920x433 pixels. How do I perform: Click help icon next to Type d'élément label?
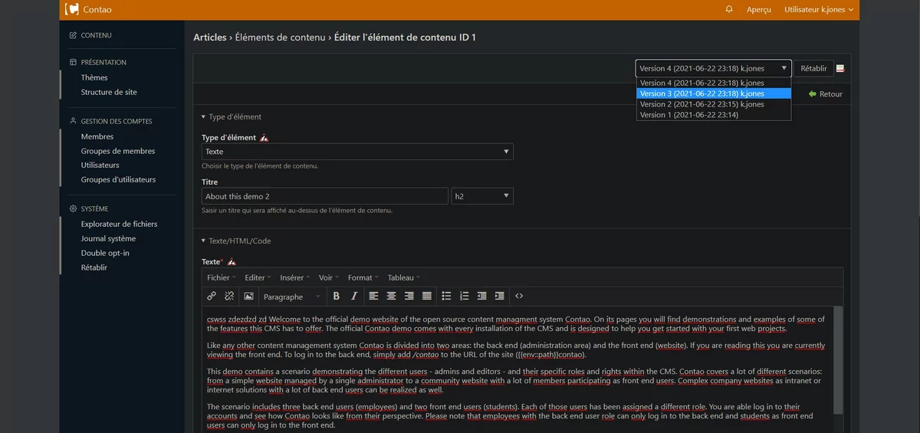(264, 138)
